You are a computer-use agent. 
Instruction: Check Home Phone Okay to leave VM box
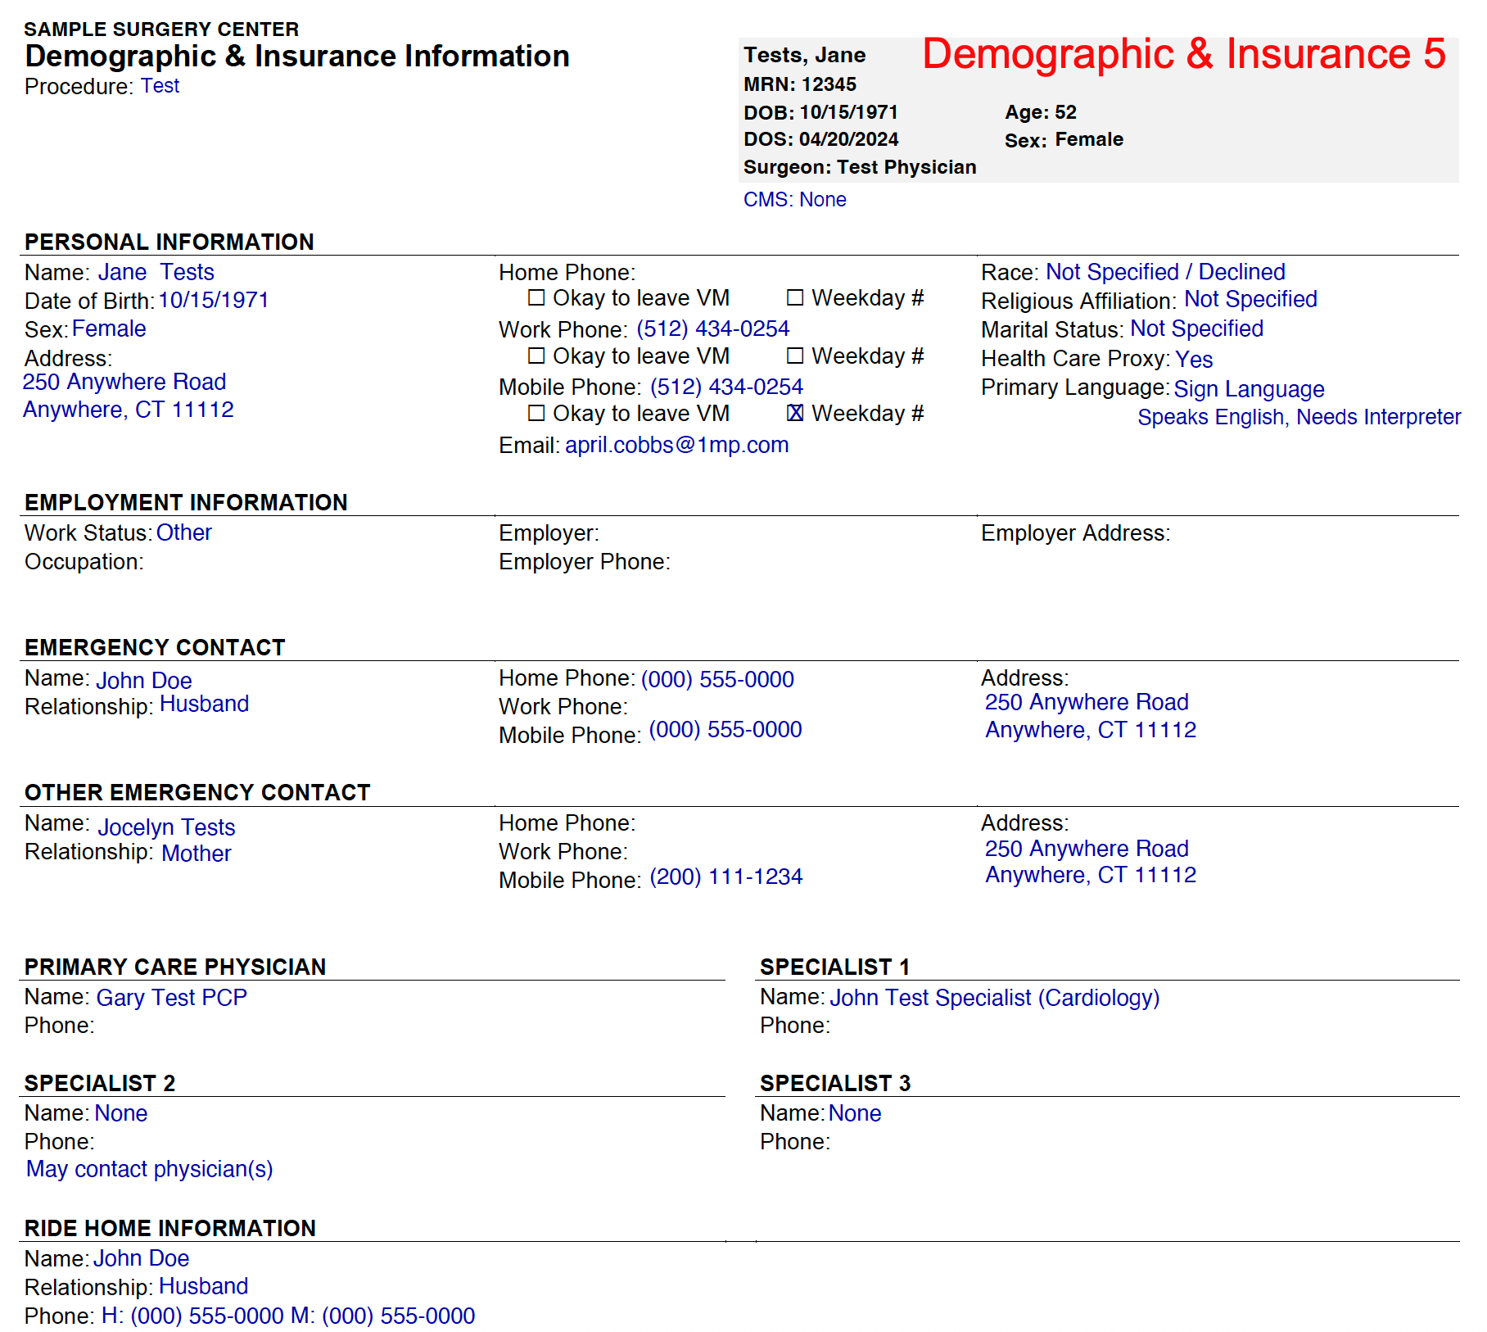(x=536, y=297)
